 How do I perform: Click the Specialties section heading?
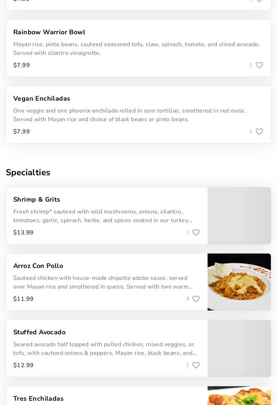click(x=28, y=172)
